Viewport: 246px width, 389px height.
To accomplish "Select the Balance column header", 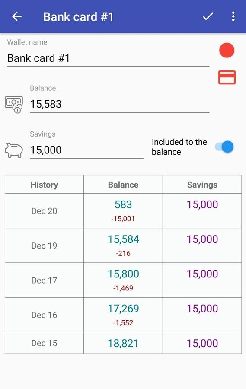I will (x=123, y=185).
